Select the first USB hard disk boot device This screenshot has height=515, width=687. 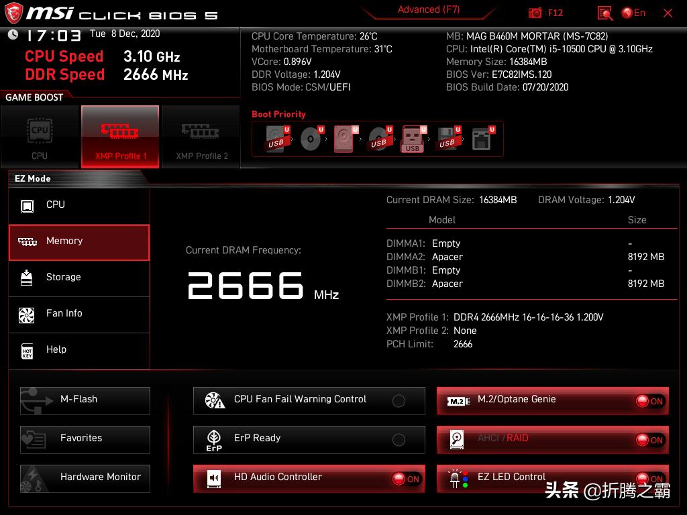(277, 139)
